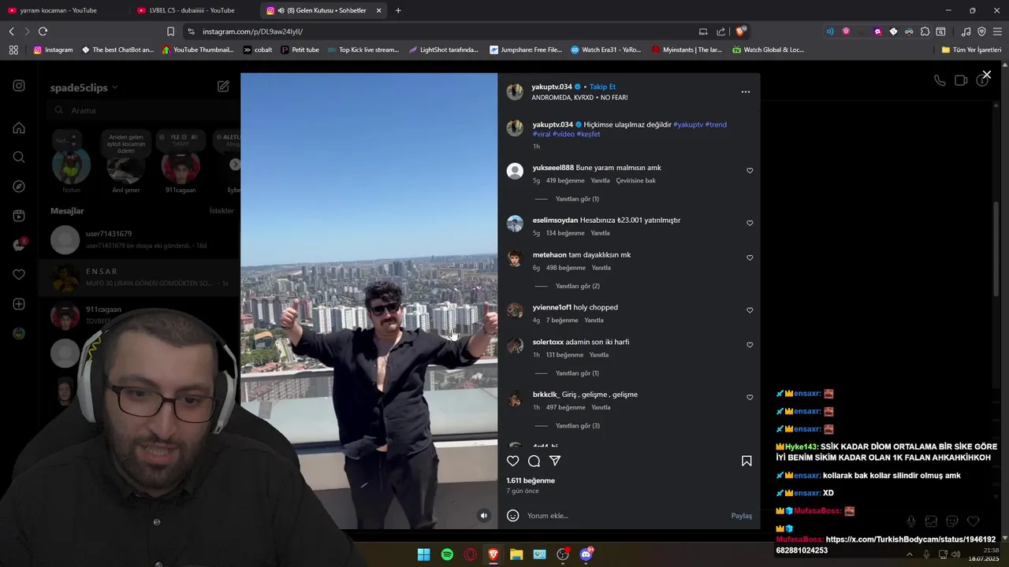
Task: Expand the 3 replies under brkkclk_'s comment
Action: pyautogui.click(x=578, y=426)
